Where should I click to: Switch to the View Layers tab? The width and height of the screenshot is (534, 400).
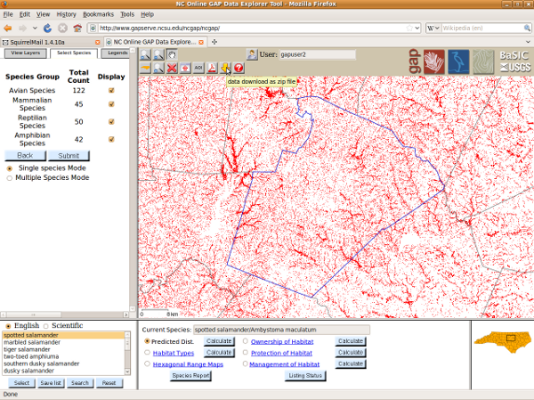(x=25, y=53)
